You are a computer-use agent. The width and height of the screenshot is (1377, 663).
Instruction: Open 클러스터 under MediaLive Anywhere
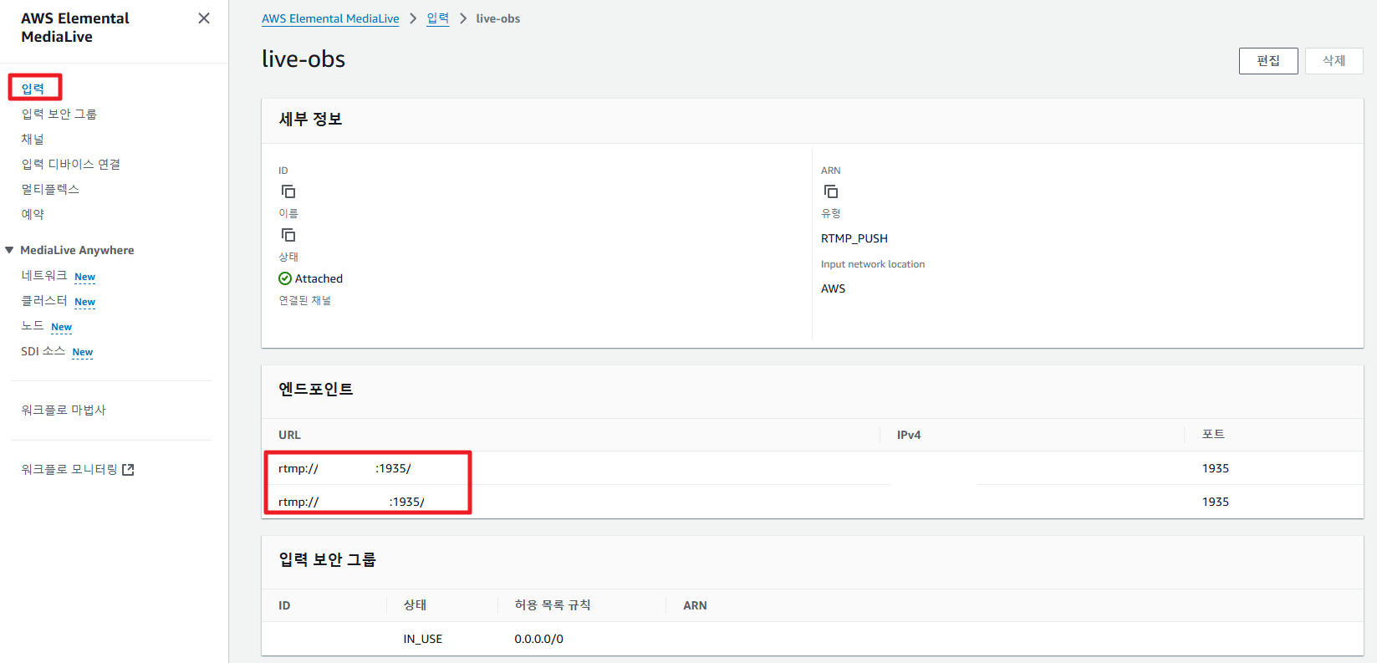pos(44,300)
